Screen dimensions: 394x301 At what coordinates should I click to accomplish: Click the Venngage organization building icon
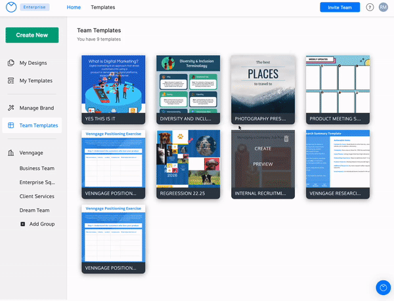tap(11, 153)
